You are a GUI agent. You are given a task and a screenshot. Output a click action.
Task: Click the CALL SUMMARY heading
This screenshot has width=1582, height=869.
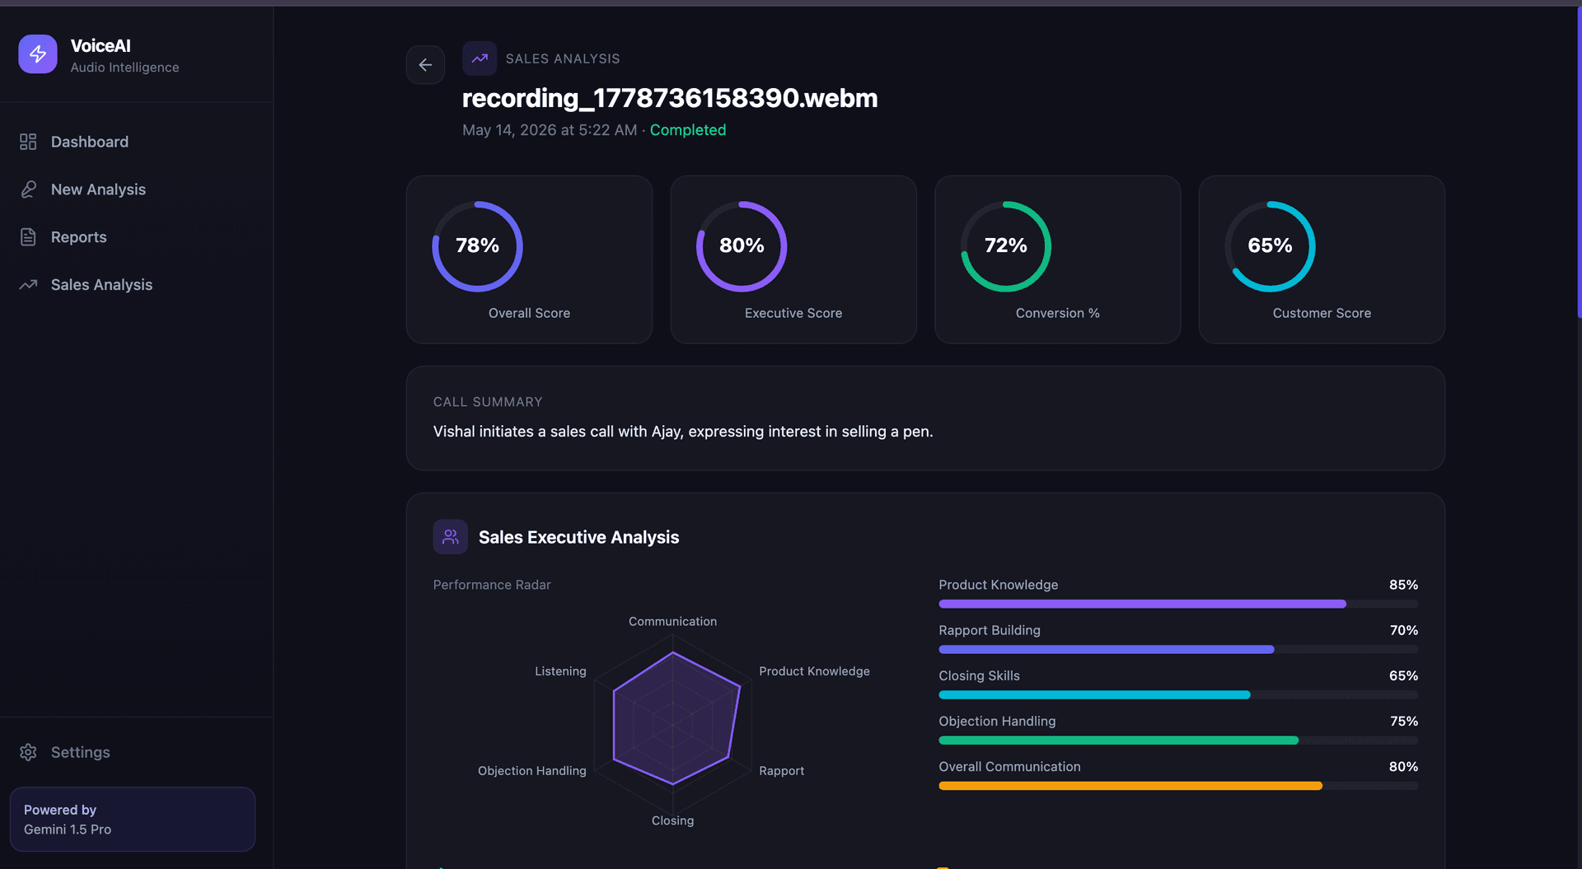pyautogui.click(x=488, y=402)
